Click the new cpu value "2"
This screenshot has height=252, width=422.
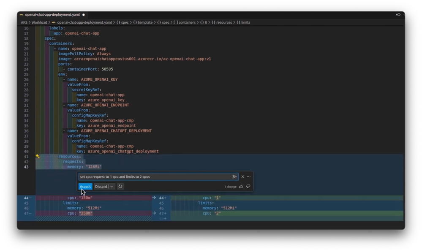(x=218, y=213)
